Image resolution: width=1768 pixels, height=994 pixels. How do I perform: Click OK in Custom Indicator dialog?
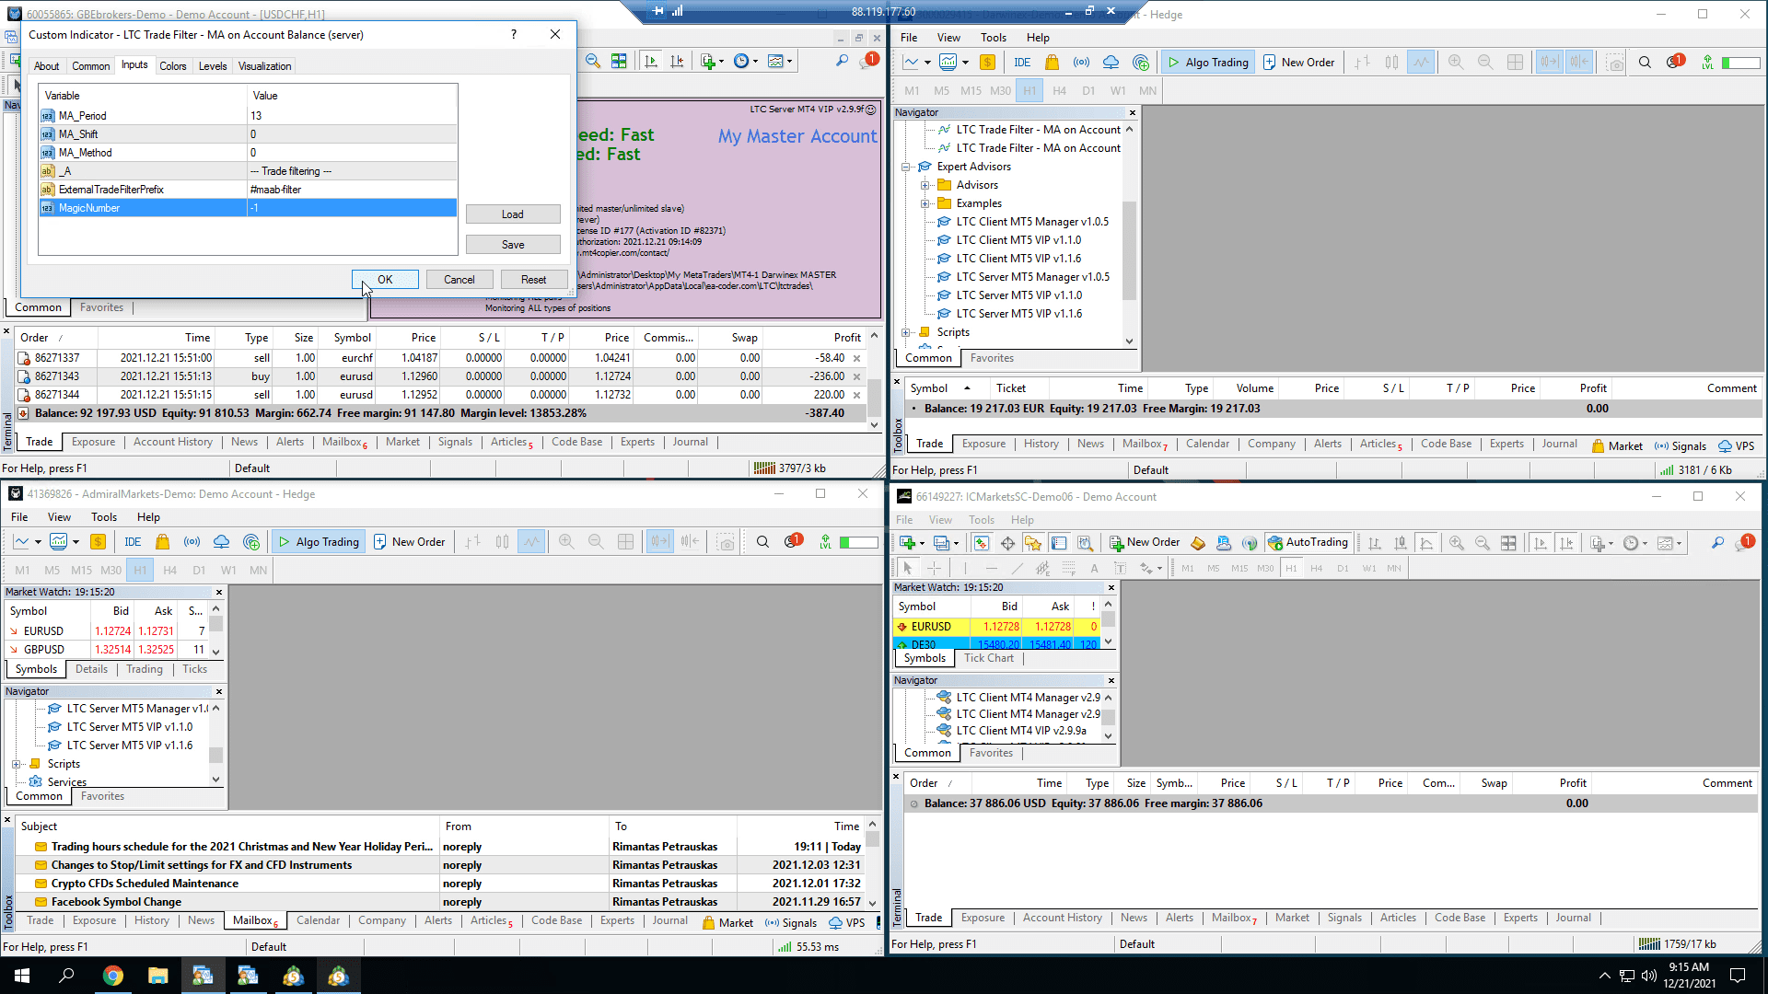click(385, 280)
